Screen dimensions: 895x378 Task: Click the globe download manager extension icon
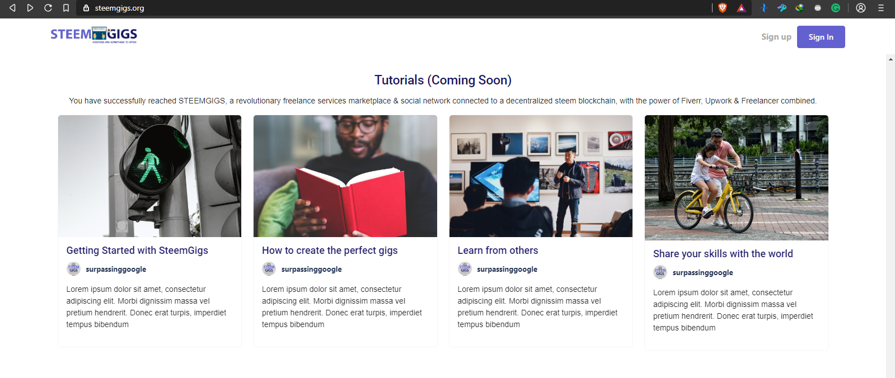point(799,8)
